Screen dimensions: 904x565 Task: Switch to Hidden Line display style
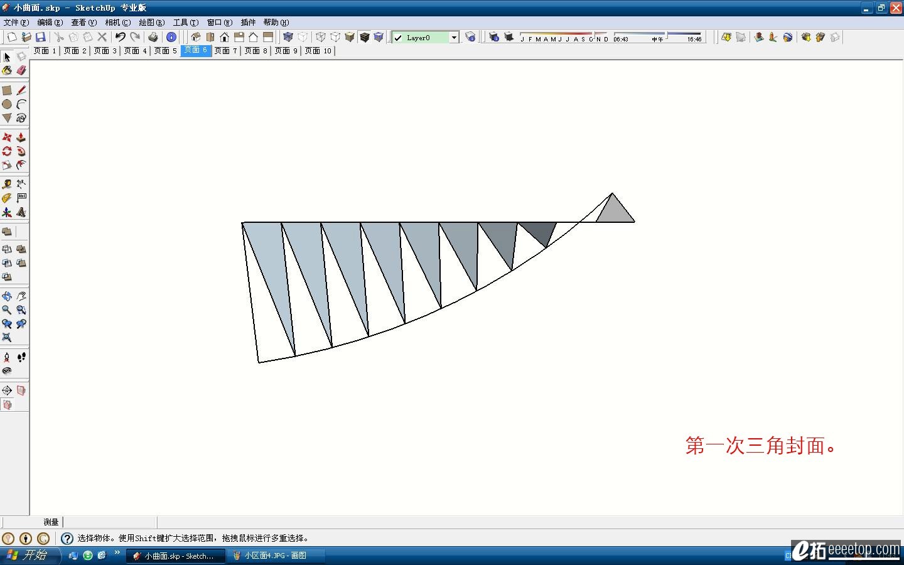coord(335,37)
